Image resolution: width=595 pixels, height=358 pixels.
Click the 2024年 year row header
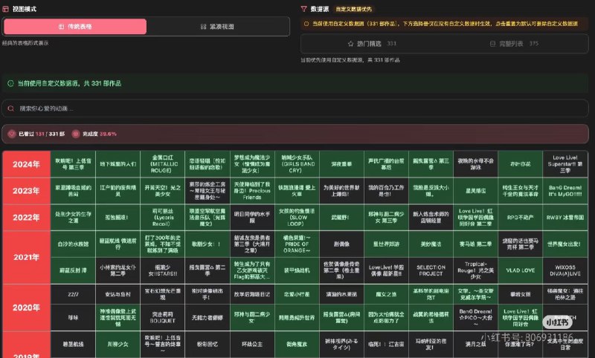(x=26, y=163)
